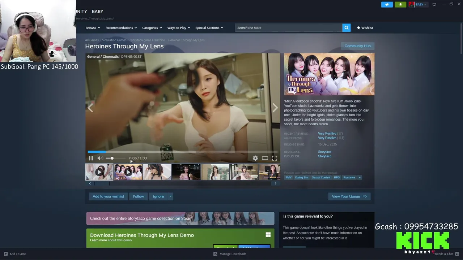
Task: Open the Storytaco publisher link
Action: tap(324, 156)
